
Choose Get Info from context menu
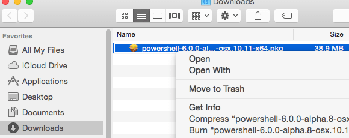click(x=205, y=107)
